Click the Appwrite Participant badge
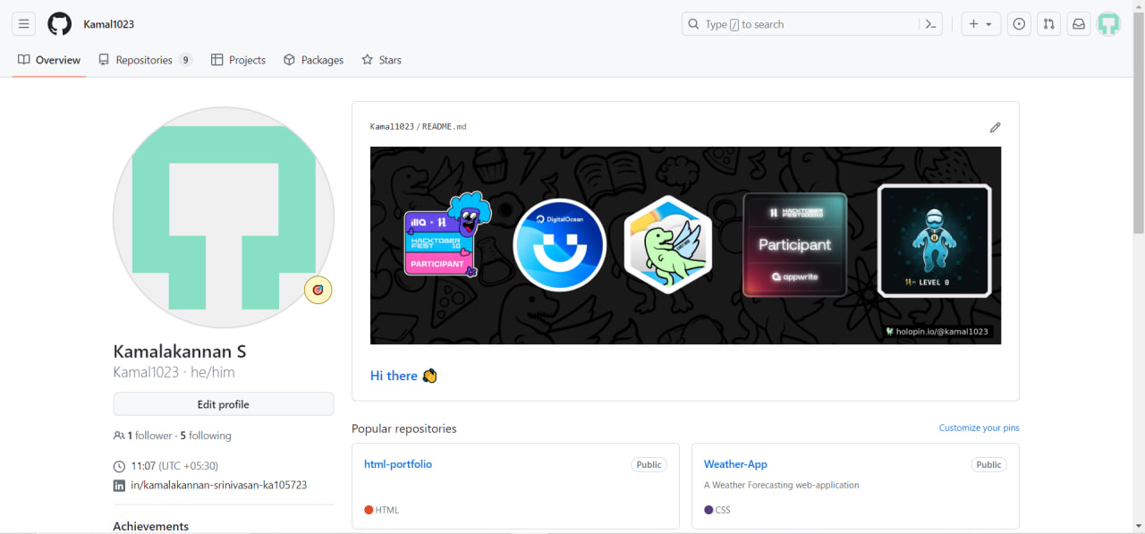 coord(794,245)
